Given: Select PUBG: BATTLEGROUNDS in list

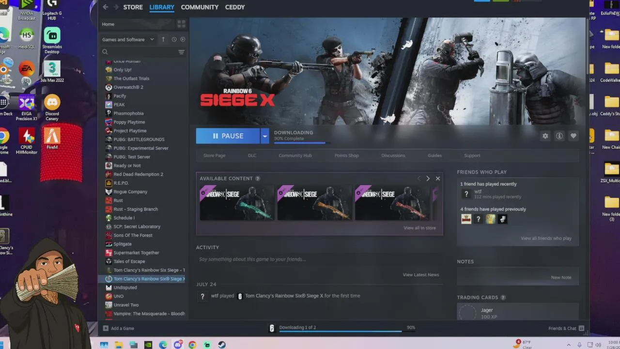Looking at the screenshot, I should click(x=139, y=140).
